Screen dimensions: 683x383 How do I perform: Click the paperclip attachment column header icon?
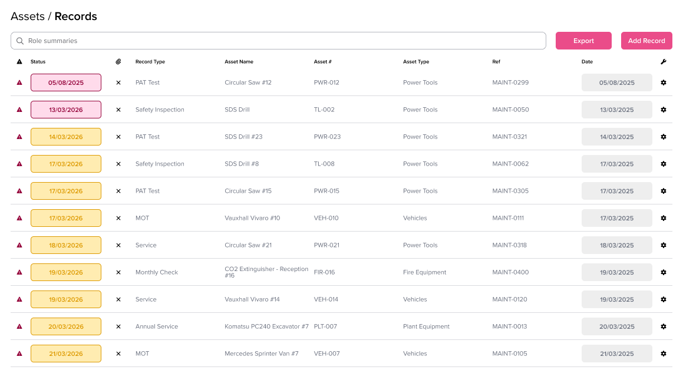coord(118,62)
